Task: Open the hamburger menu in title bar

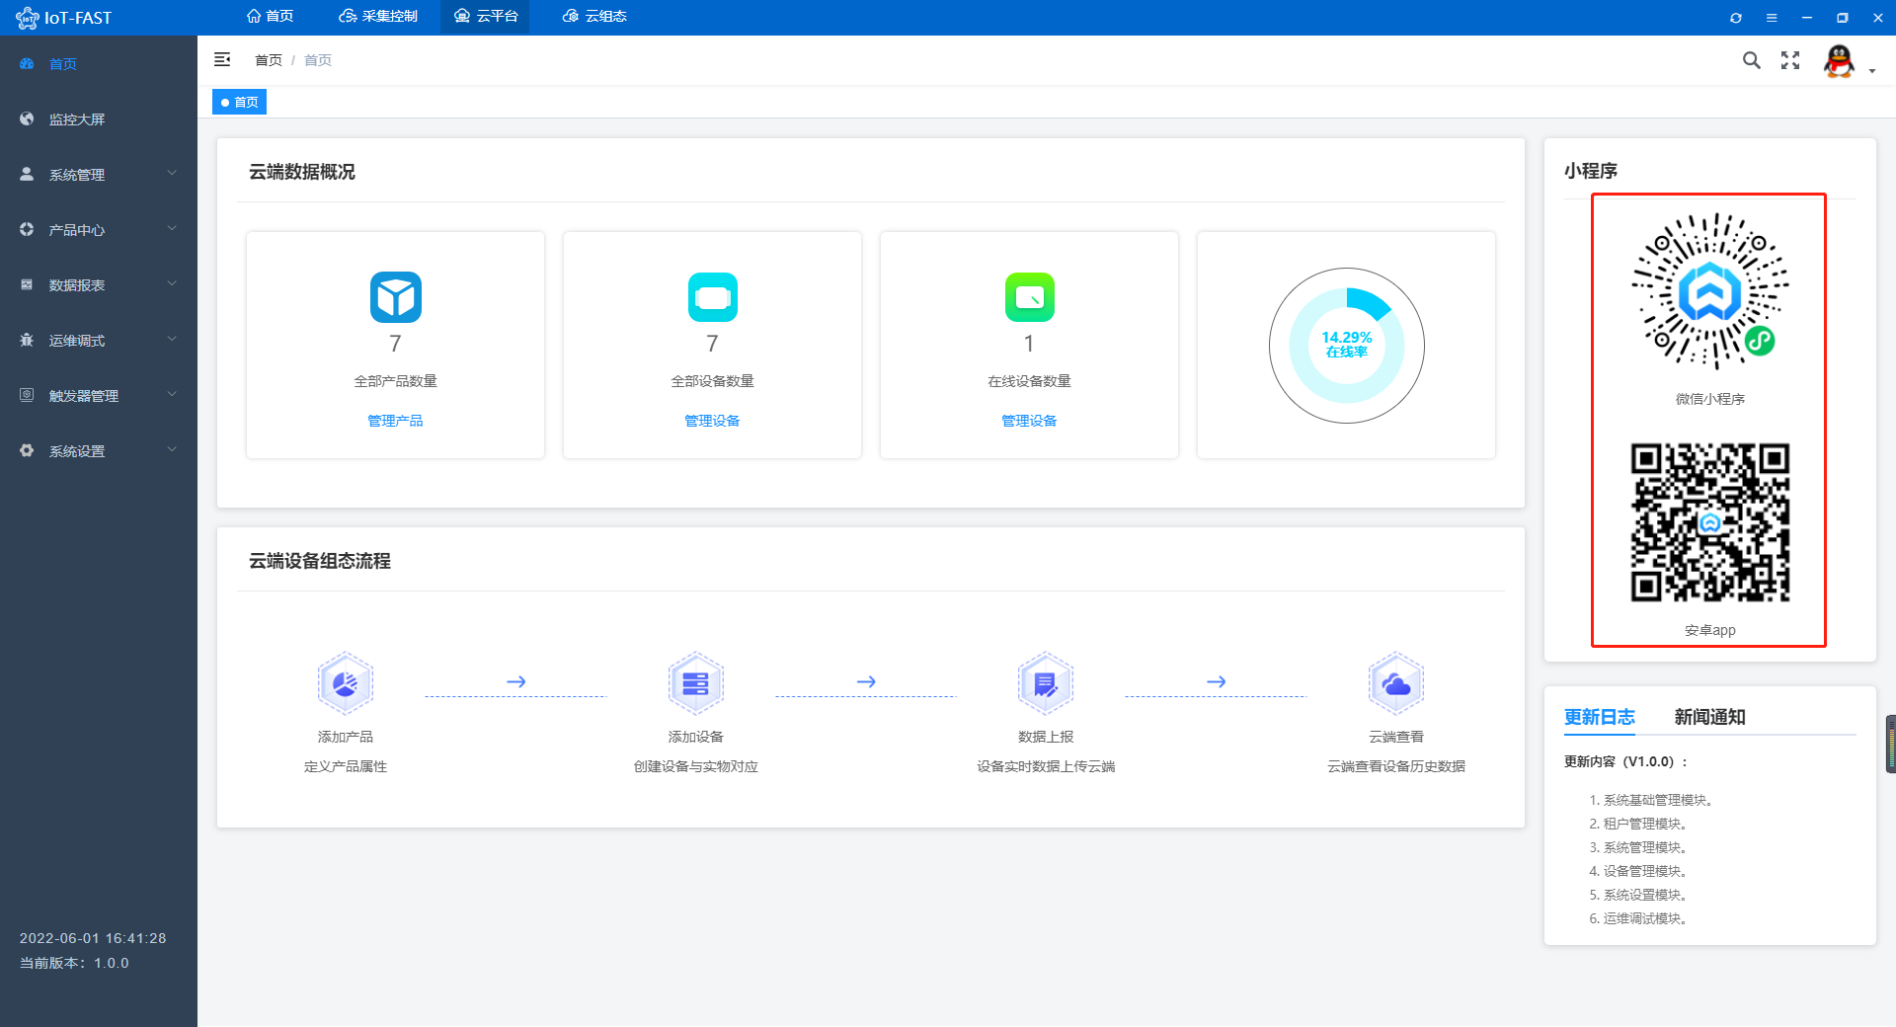Action: [x=1772, y=18]
